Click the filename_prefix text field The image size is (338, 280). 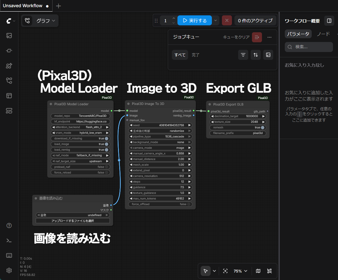click(x=238, y=133)
